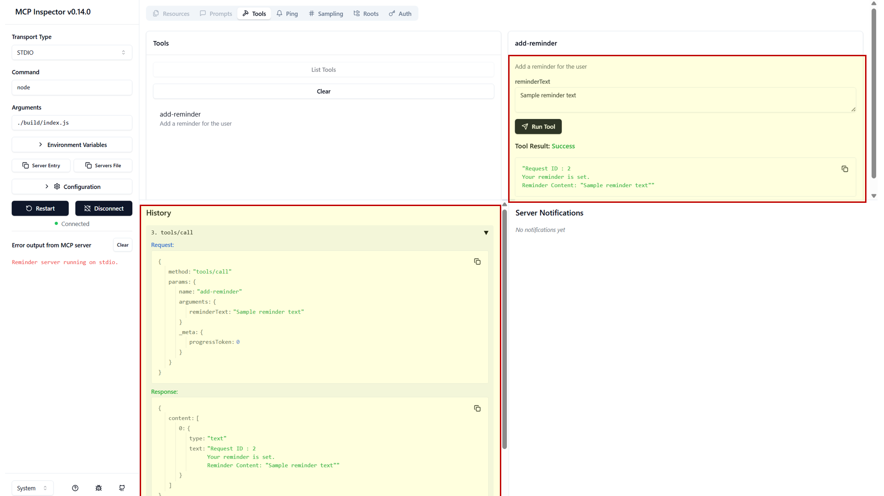Image resolution: width=884 pixels, height=496 pixels.
Task: Click the Auth key icon
Action: [392, 14]
